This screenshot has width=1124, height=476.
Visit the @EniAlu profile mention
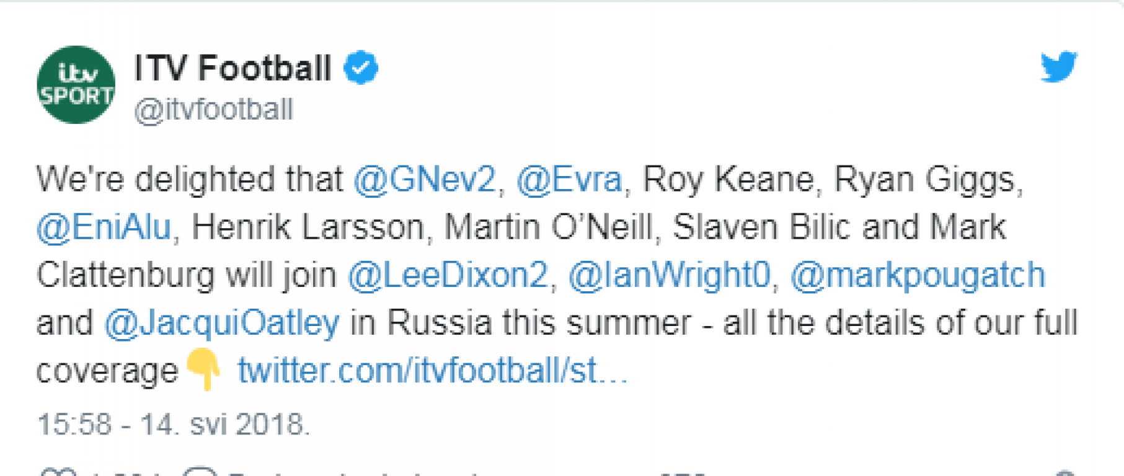(x=104, y=227)
